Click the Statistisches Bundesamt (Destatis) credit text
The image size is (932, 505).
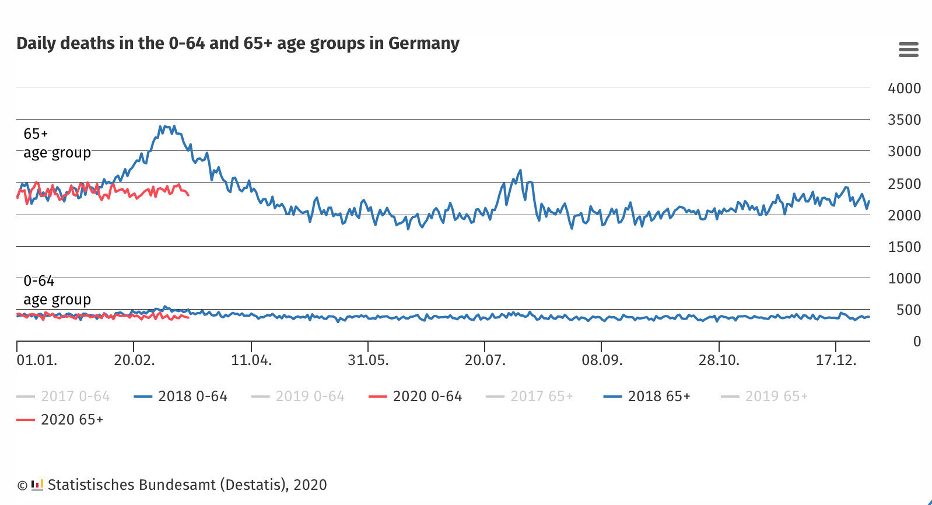pyautogui.click(x=187, y=485)
